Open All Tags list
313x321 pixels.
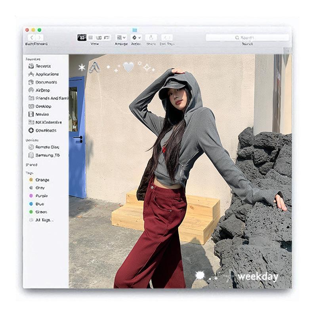[41, 220]
